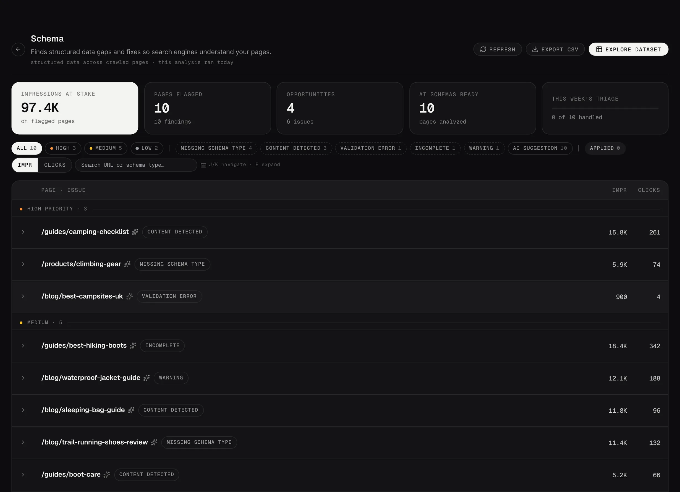680x492 pixels.
Task: Click the AI sparkle icon next to /blog/trail-running-shoes-review
Action: (x=154, y=443)
